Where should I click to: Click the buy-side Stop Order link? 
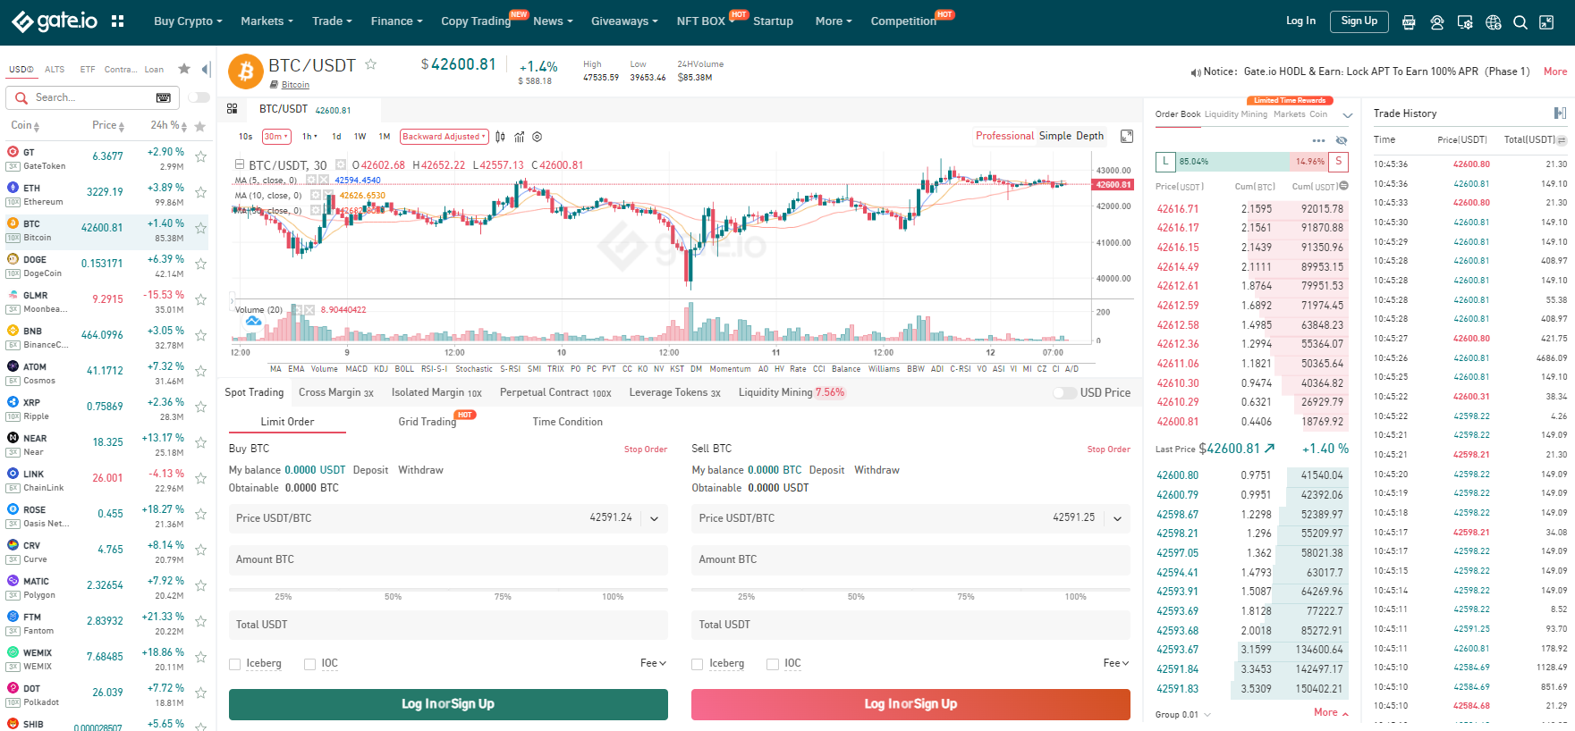[646, 450]
